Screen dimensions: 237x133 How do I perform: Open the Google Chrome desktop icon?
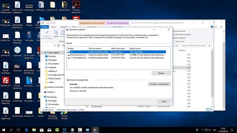tap(64, 115)
